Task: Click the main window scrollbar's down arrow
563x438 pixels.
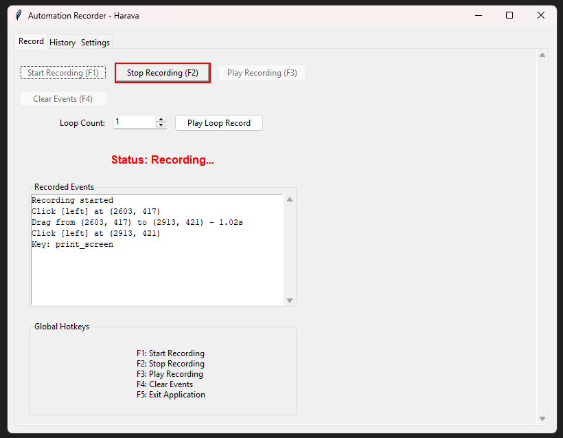Action: point(542,418)
